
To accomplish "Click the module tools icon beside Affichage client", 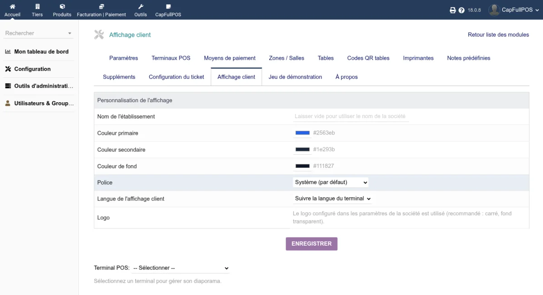I will click(x=99, y=34).
